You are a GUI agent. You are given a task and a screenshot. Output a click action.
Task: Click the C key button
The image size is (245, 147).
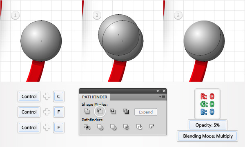(58, 96)
